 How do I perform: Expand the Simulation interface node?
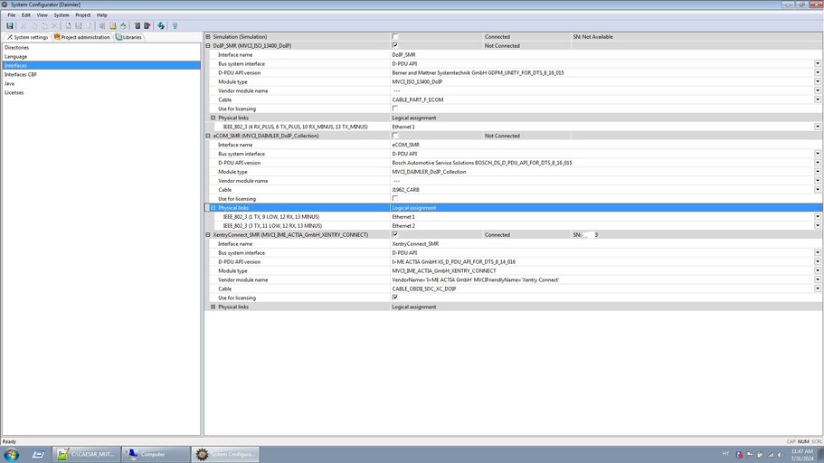coord(207,37)
